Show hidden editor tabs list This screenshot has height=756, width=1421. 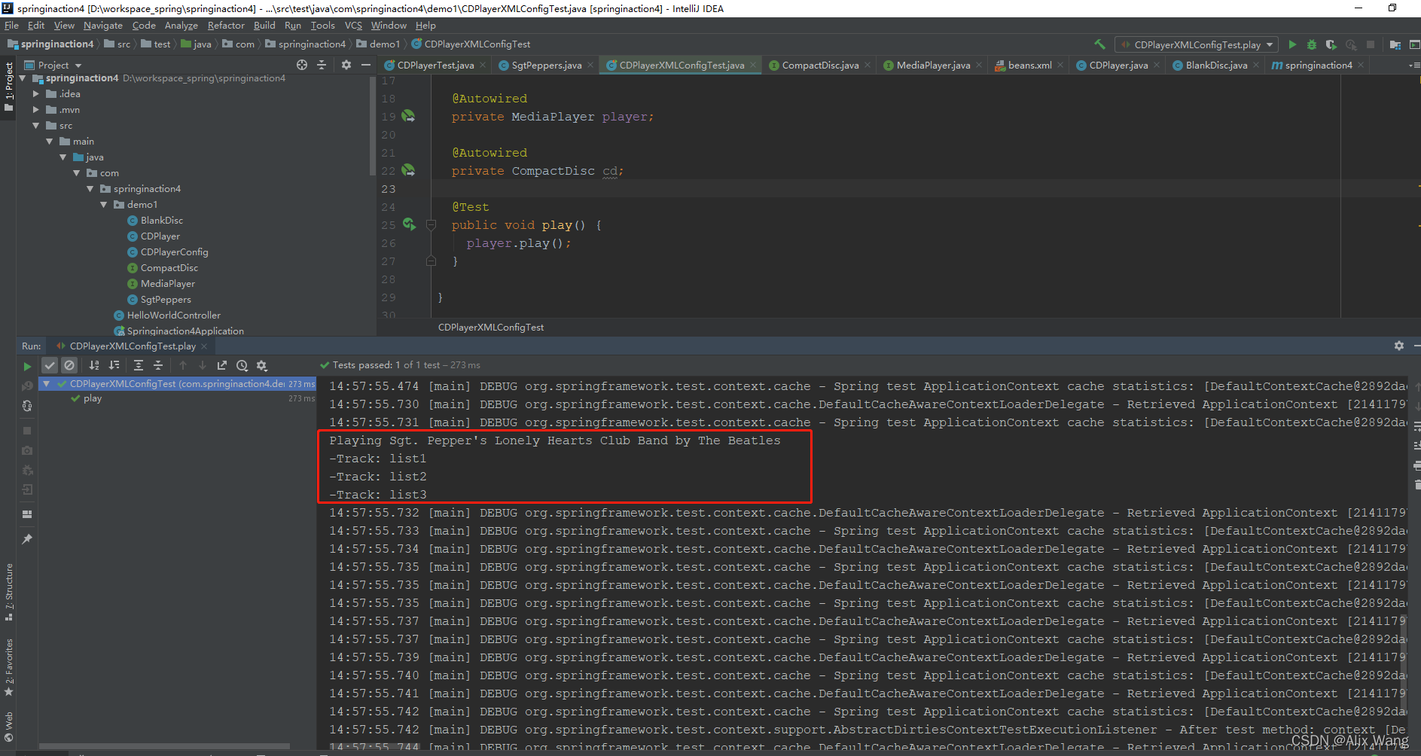1413,66
